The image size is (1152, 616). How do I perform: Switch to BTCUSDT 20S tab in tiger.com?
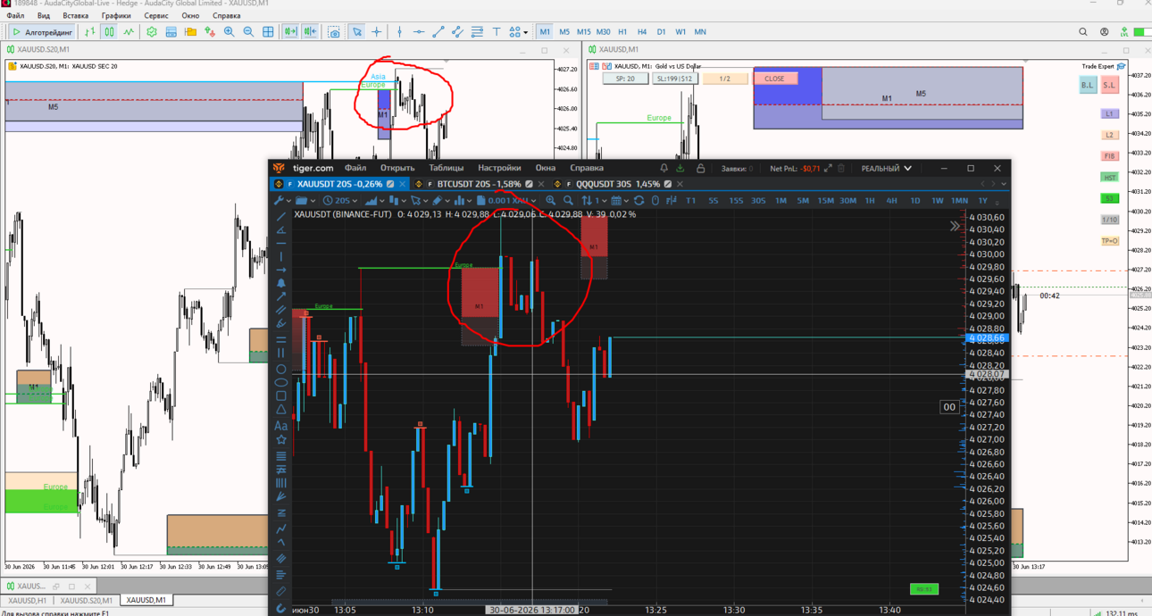tap(478, 184)
